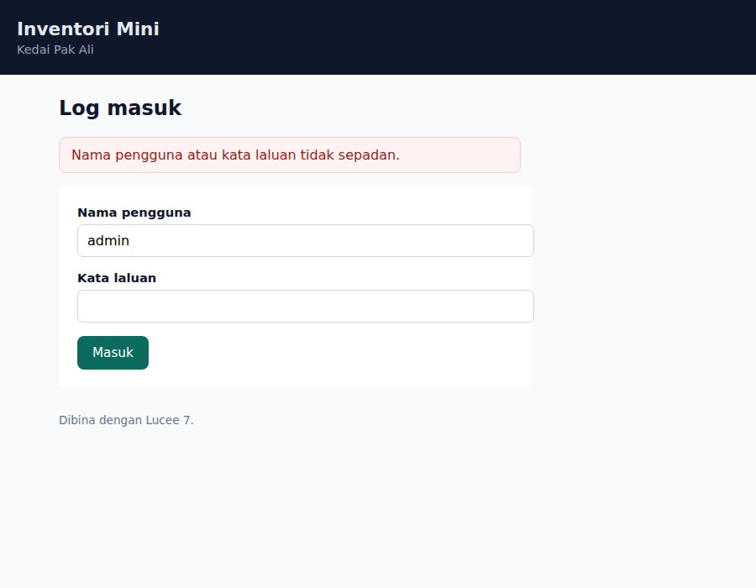Image resolution: width=756 pixels, height=588 pixels.
Task: Focus the Kata laluan password field
Action: pos(305,306)
